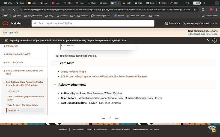Switch to the LLM browser tab
This screenshot has height=137, width=220.
[x=44, y=3]
